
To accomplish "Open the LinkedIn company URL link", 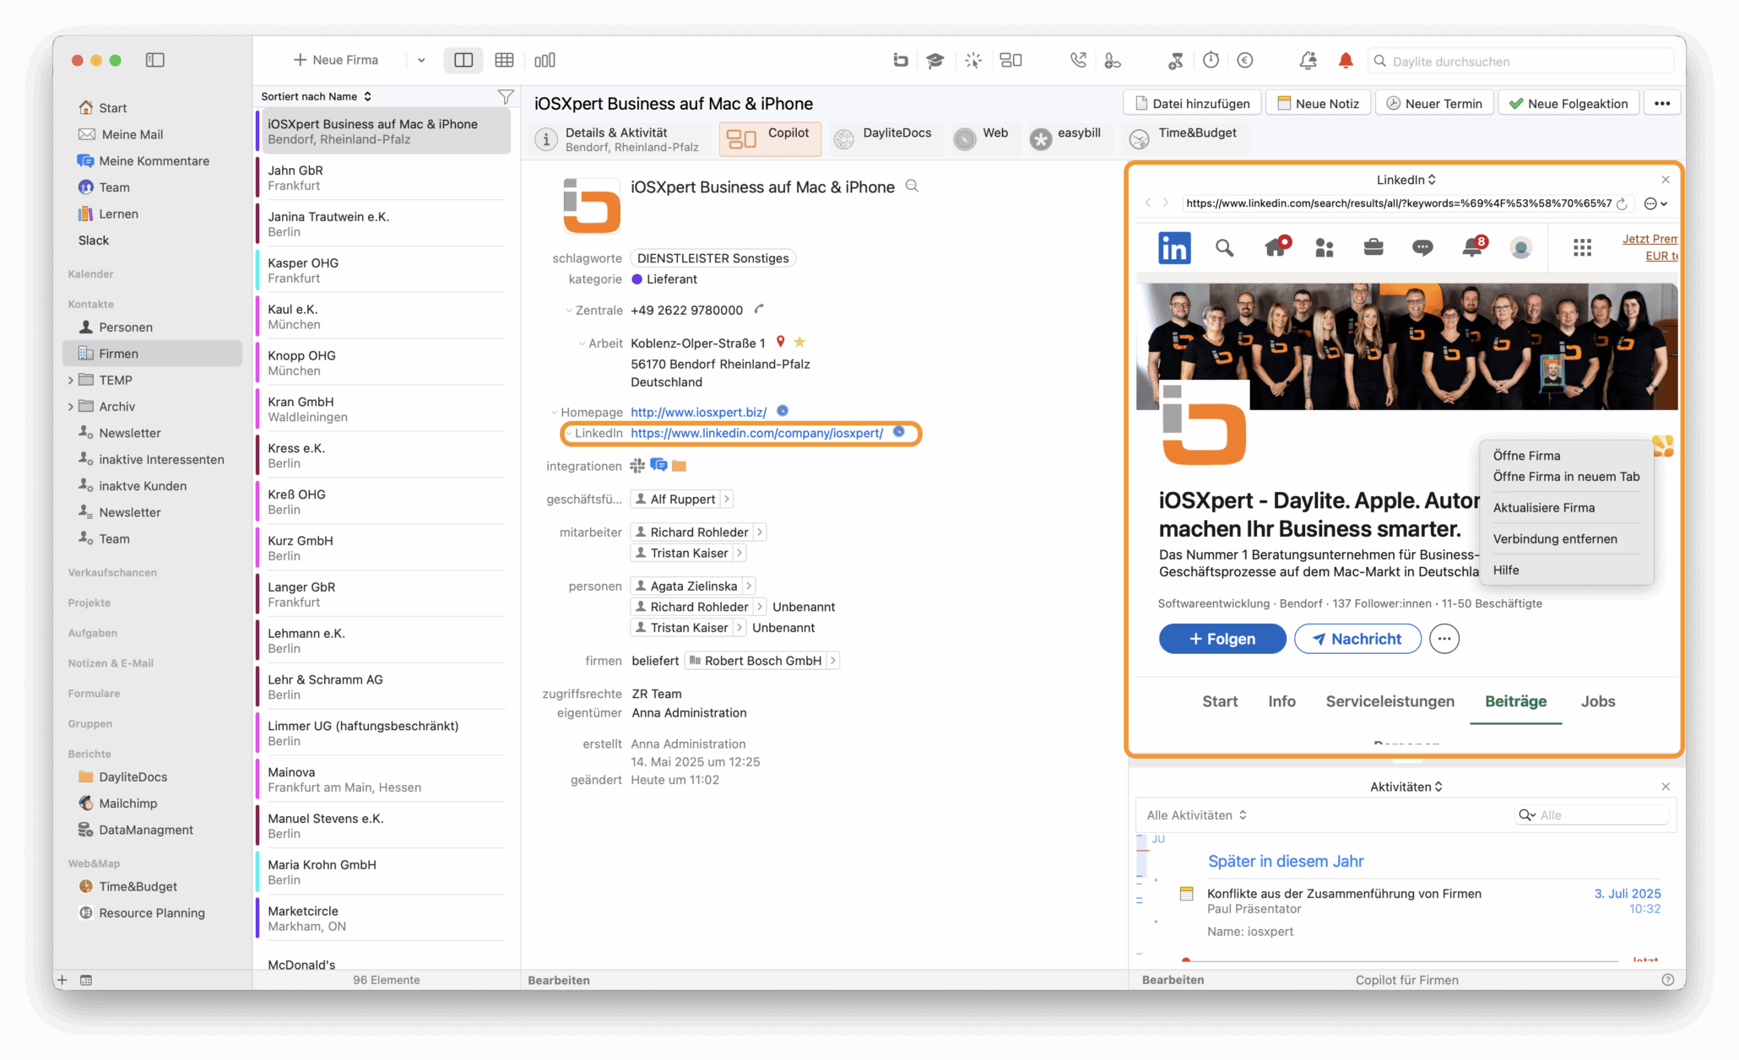I will 756,433.
